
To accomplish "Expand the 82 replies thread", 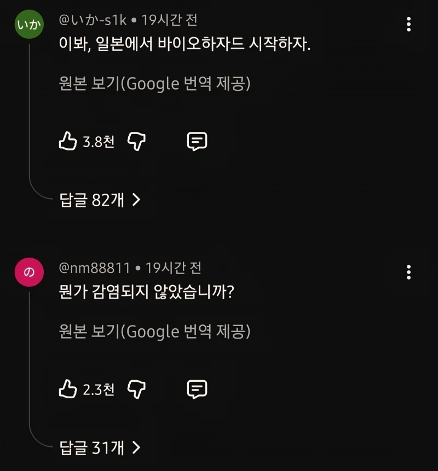I will pyautogui.click(x=92, y=200).
